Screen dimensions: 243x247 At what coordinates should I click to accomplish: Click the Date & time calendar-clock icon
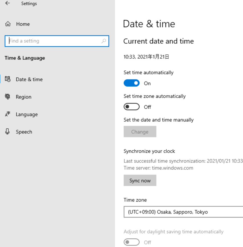(8, 79)
